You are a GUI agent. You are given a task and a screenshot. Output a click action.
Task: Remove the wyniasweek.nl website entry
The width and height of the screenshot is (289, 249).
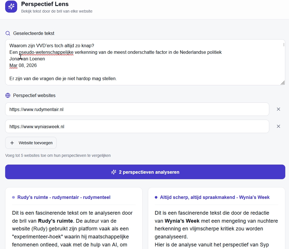[278, 126]
